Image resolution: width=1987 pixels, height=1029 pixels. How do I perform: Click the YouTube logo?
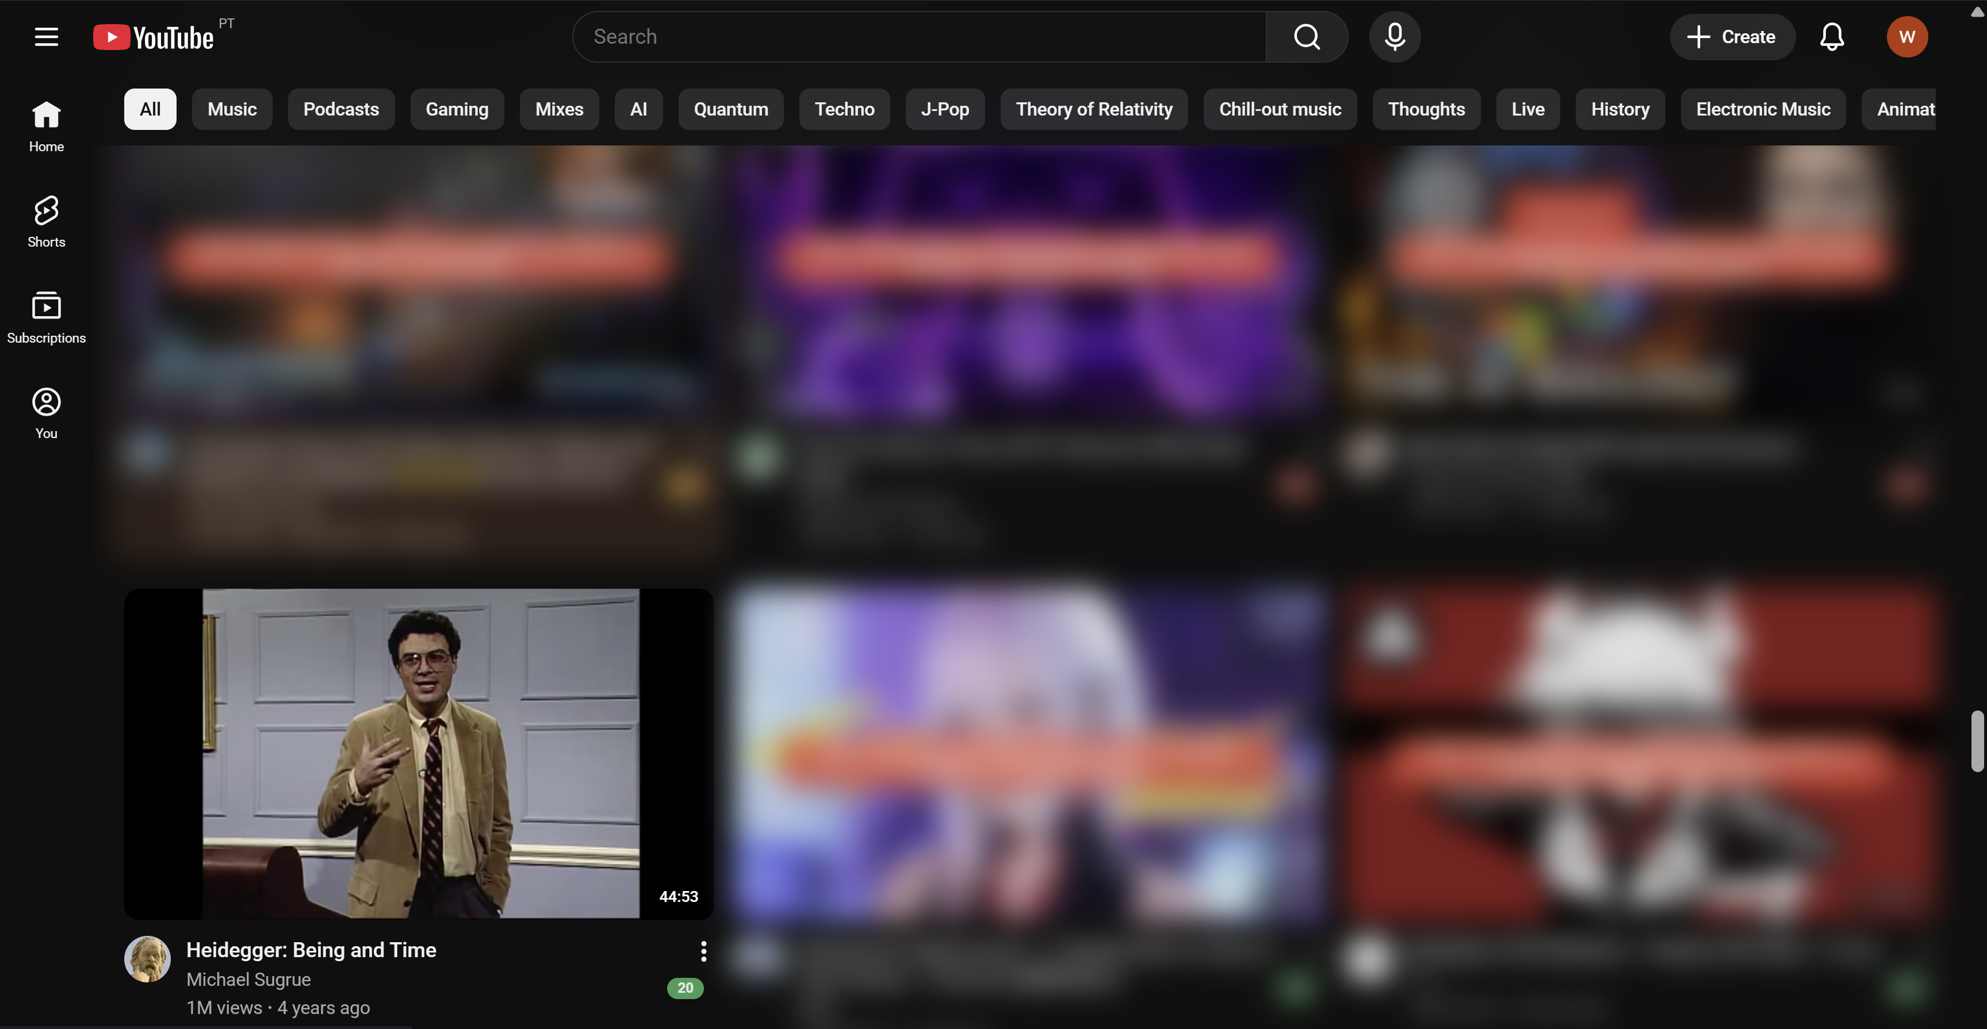154,37
